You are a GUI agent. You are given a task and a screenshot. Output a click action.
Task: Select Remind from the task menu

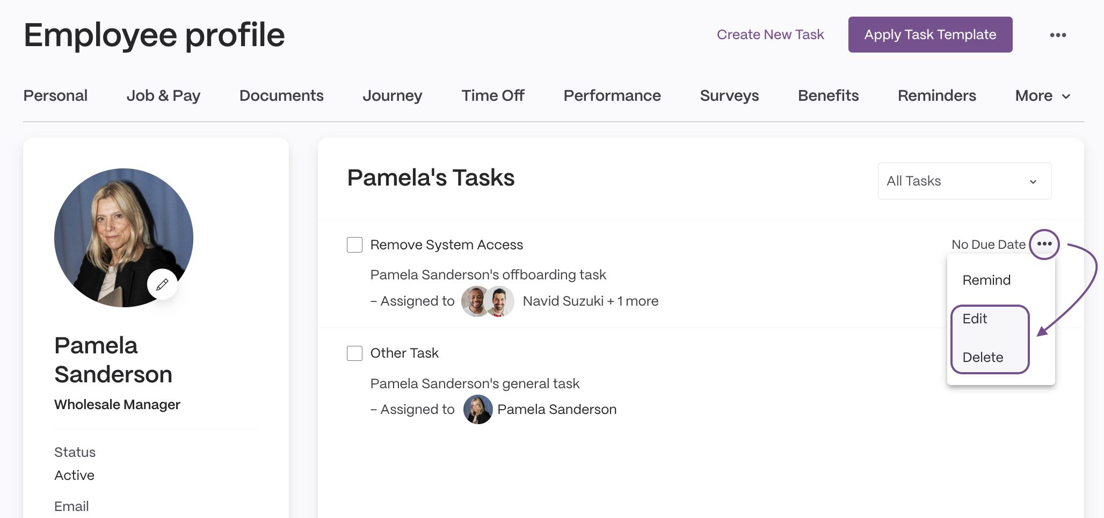coord(986,280)
